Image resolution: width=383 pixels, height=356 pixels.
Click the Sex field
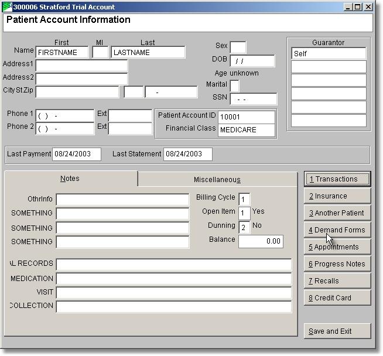(x=238, y=47)
